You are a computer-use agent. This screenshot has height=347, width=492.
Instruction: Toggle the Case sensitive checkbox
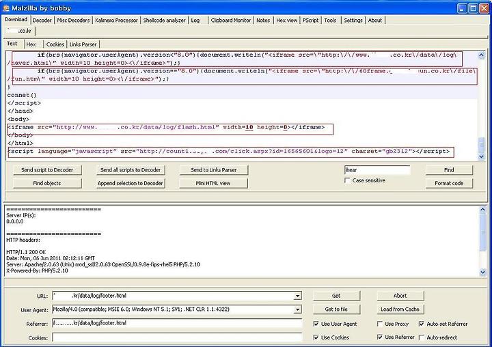(347, 180)
